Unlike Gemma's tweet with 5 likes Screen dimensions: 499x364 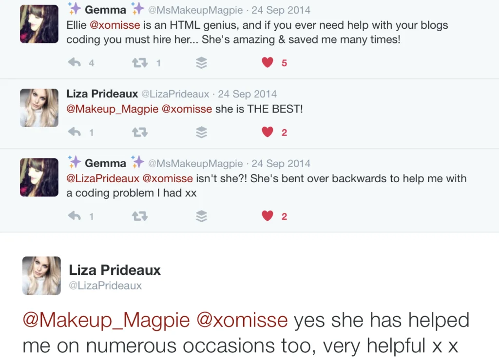coord(268,62)
